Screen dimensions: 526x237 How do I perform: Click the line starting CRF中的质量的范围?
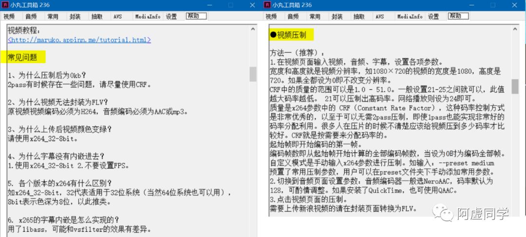[387, 89]
